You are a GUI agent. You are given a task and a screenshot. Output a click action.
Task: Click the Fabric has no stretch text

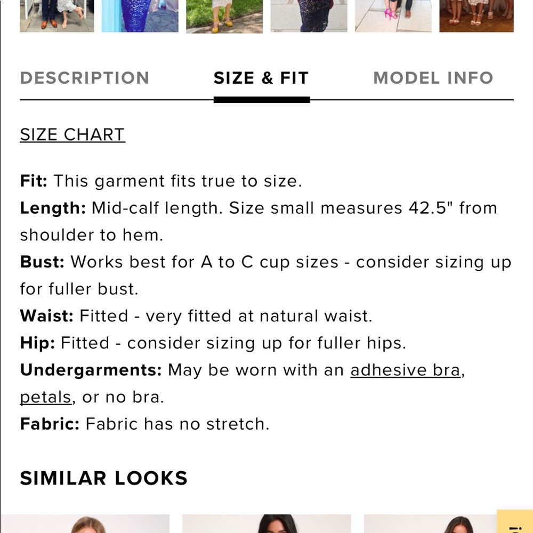pyautogui.click(x=177, y=424)
